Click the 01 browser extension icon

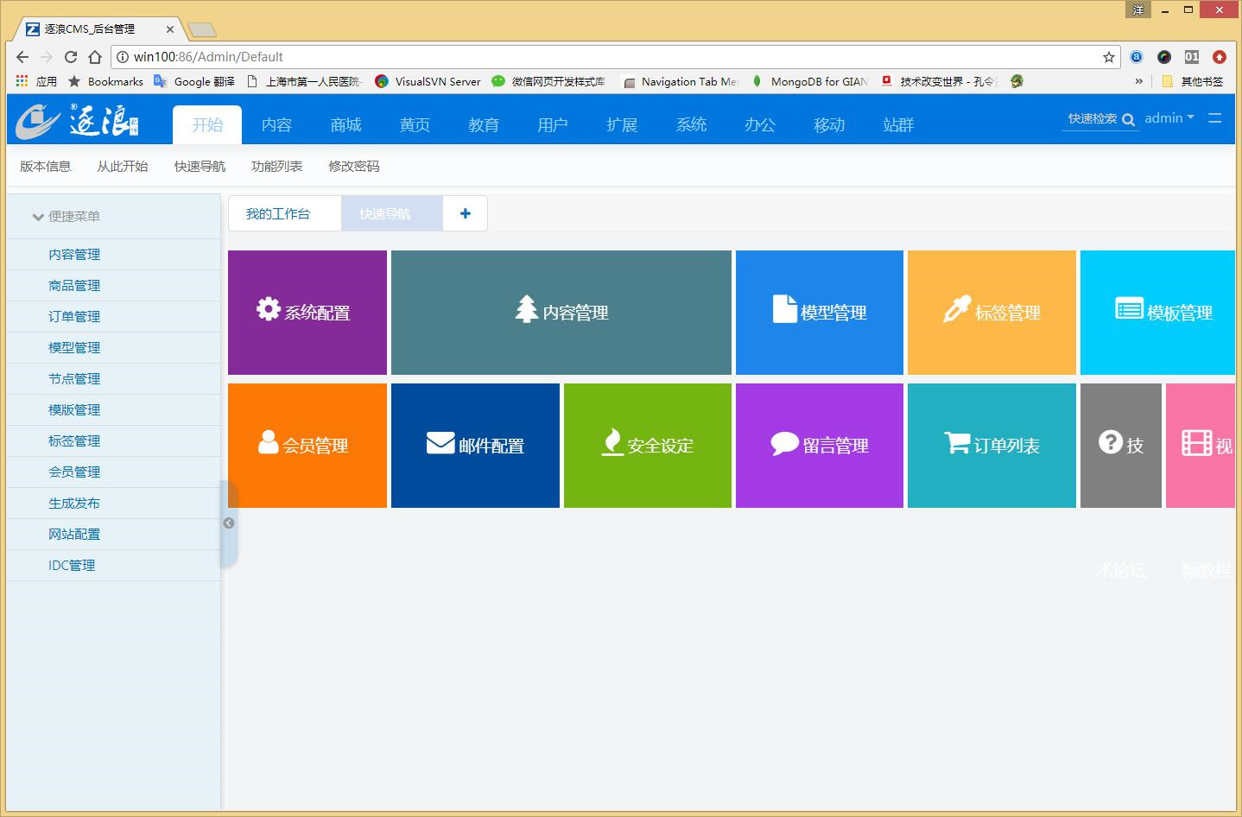1192,57
